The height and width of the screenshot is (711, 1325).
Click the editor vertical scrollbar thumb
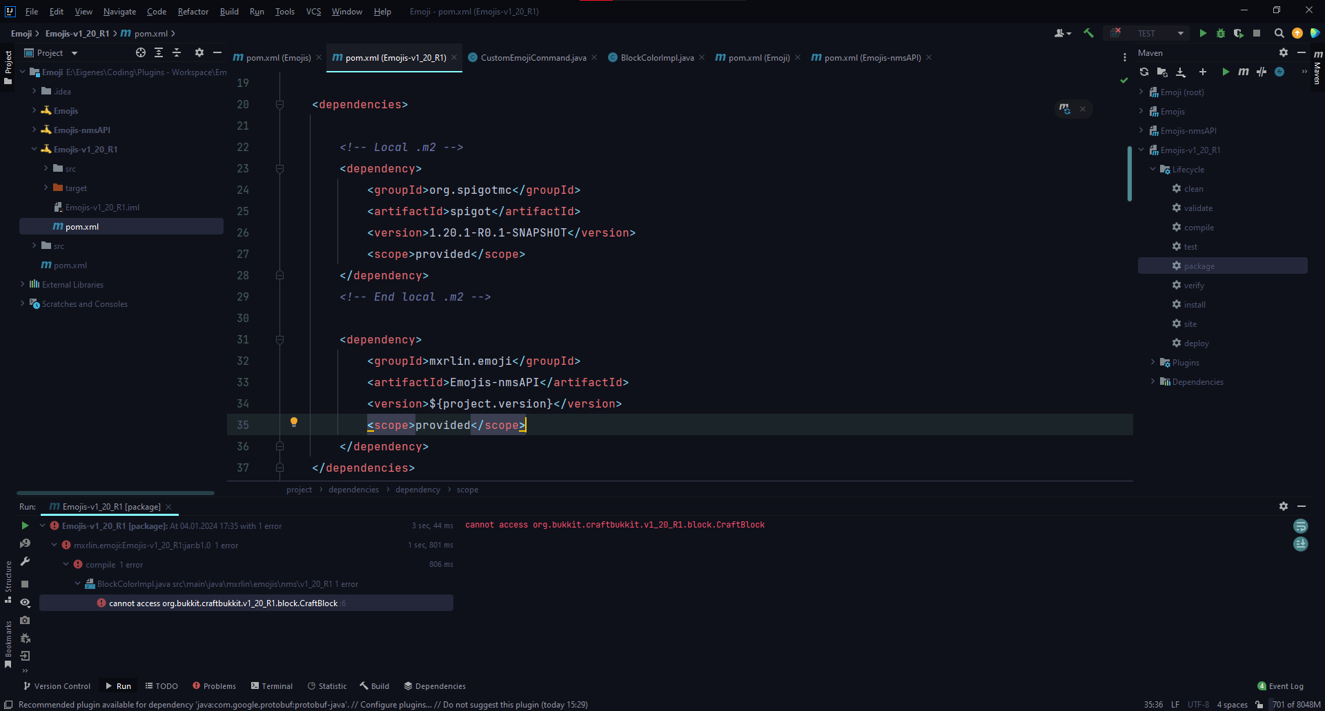pos(1130,173)
